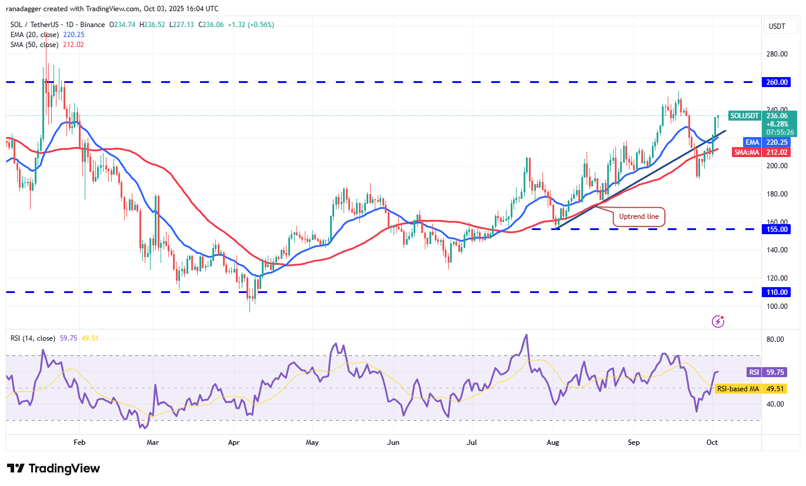806x486 pixels.
Task: Click the 155.00 support level marker
Action: click(777, 229)
